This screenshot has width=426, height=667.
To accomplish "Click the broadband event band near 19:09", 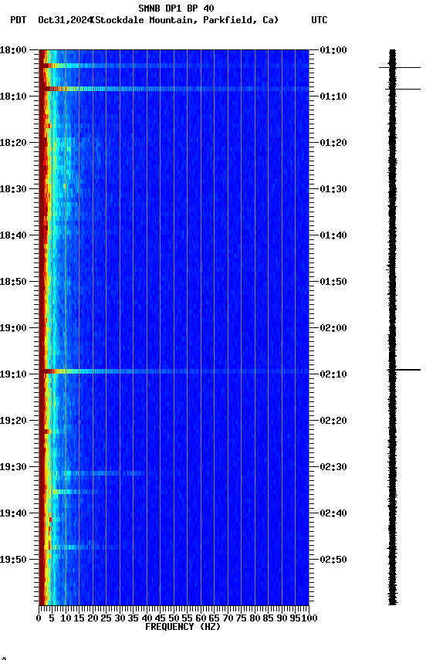I will 174,372.
